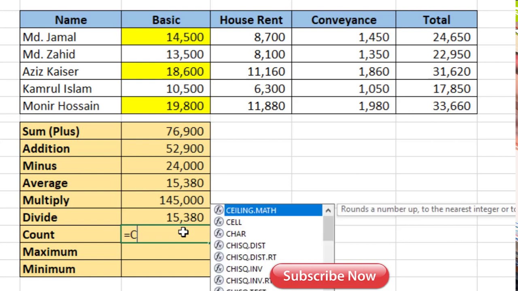The width and height of the screenshot is (518, 291).
Task: Click the function list scrollbar thumb
Action: pos(328,228)
